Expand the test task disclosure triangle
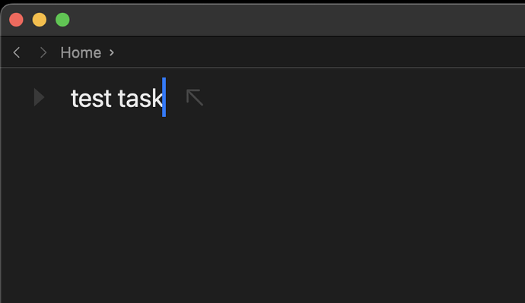This screenshot has height=303, width=525. pos(39,97)
